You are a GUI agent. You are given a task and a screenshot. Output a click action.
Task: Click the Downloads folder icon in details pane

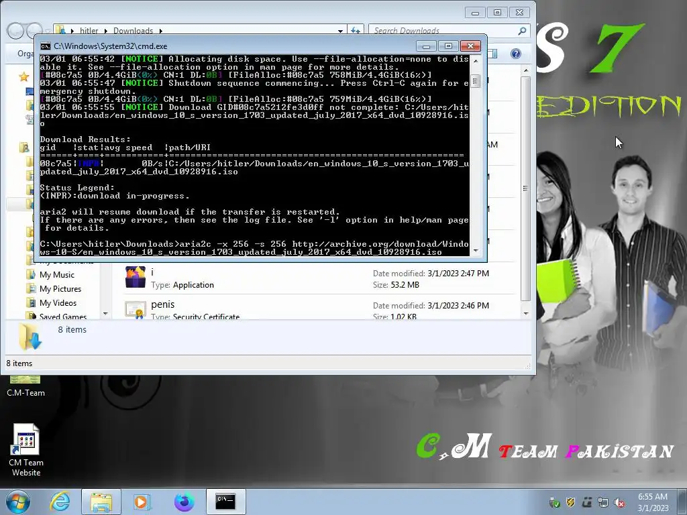tap(30, 337)
